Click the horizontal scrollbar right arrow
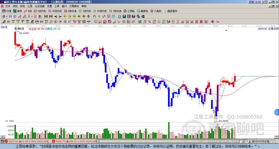Screen dimensions: 279x149 click(x=243, y=141)
